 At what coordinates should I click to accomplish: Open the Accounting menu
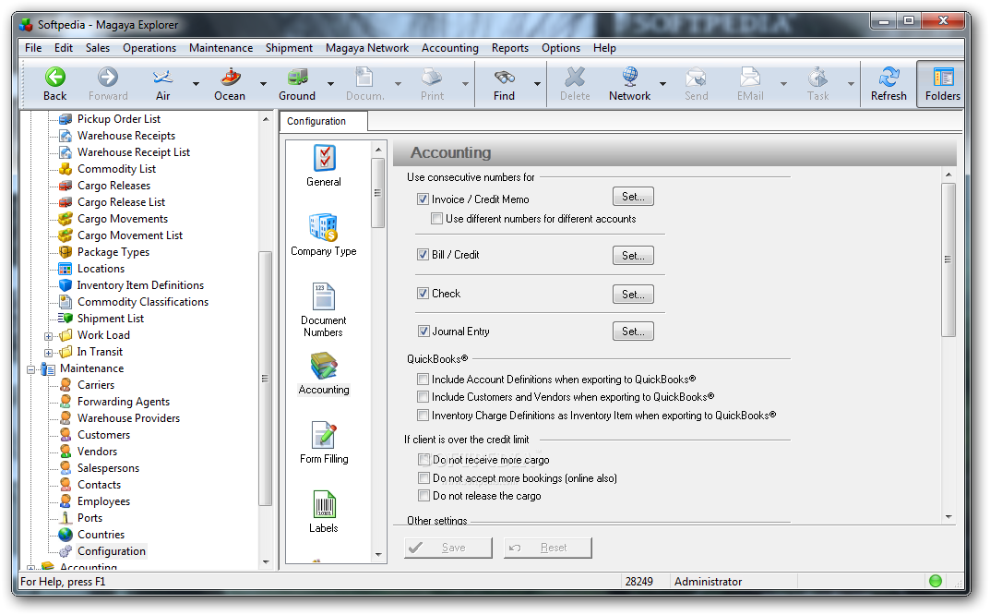click(450, 48)
